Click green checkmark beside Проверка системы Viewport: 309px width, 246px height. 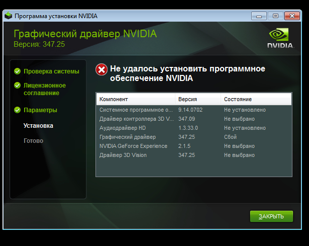click(x=18, y=71)
